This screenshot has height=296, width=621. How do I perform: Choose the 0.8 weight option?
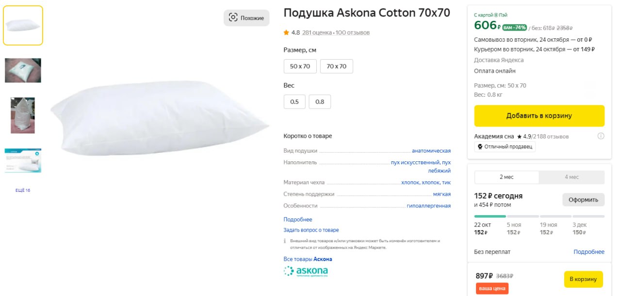(320, 102)
